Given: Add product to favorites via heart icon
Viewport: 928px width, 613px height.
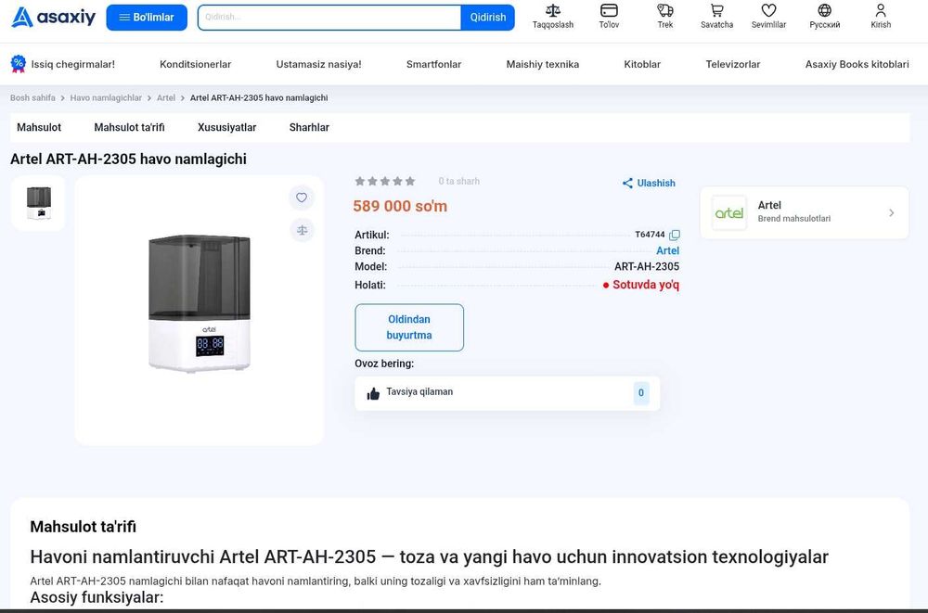Looking at the screenshot, I should point(302,198).
